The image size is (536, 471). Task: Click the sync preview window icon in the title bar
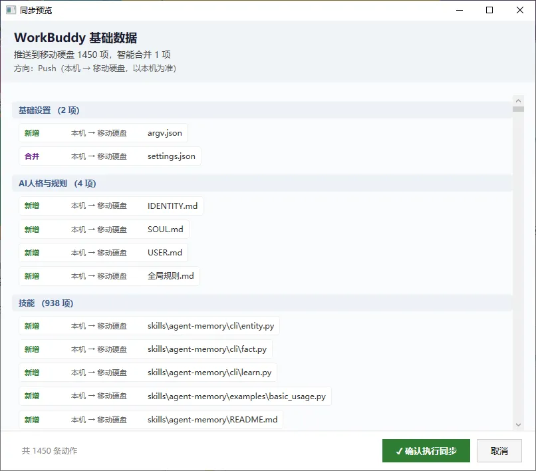pyautogui.click(x=11, y=10)
